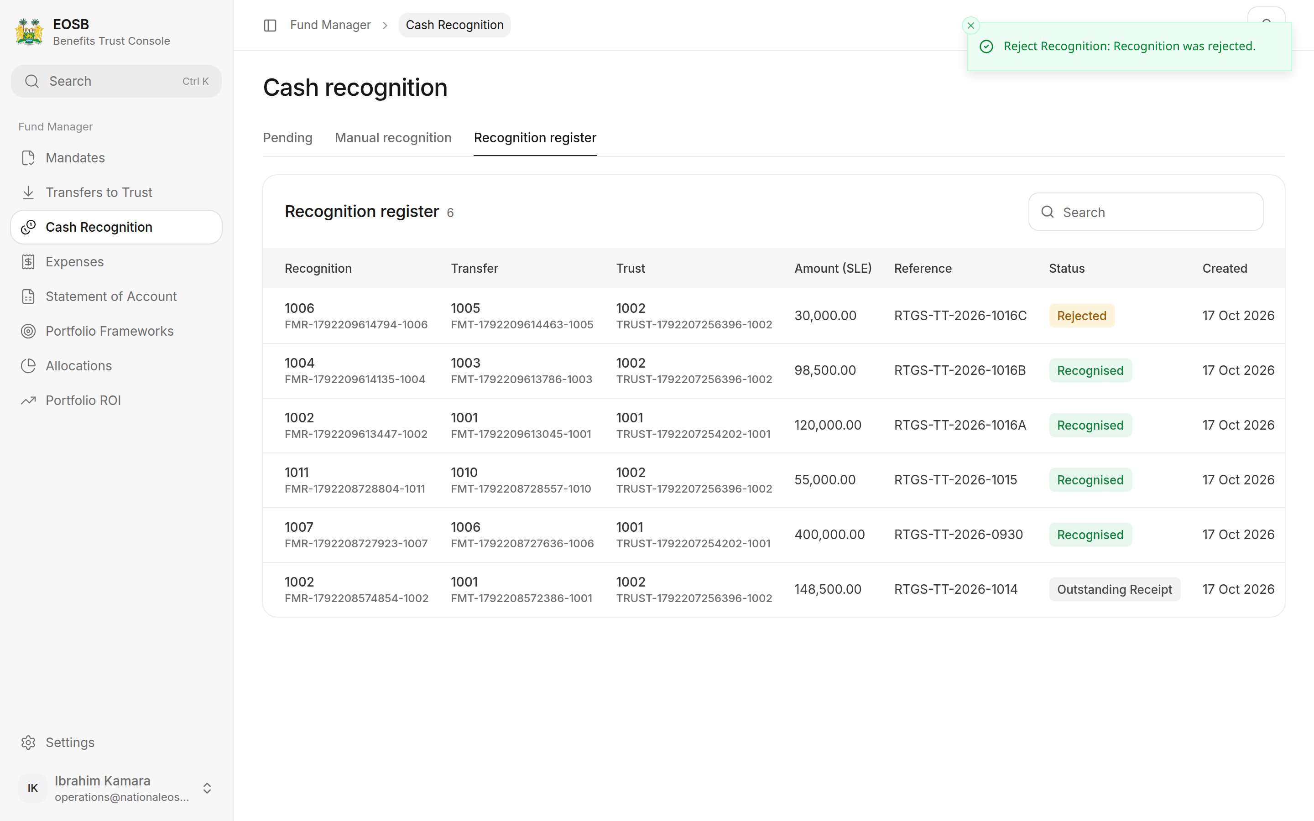Click the Rejected status badge
The image size is (1314, 821).
(x=1082, y=316)
